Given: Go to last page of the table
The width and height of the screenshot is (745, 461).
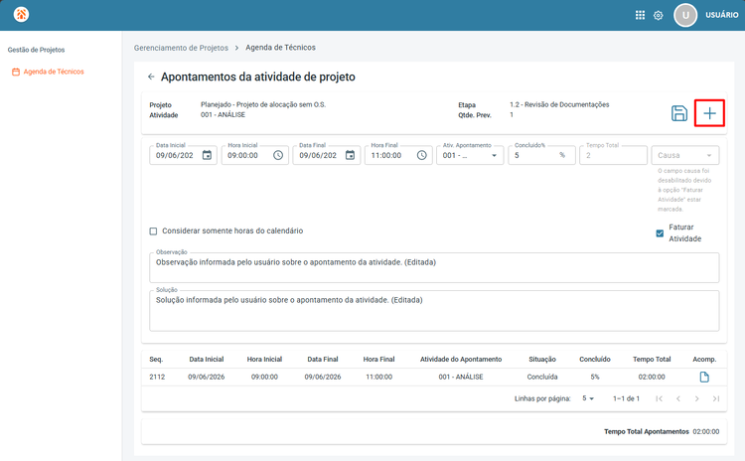Looking at the screenshot, I should [715, 398].
